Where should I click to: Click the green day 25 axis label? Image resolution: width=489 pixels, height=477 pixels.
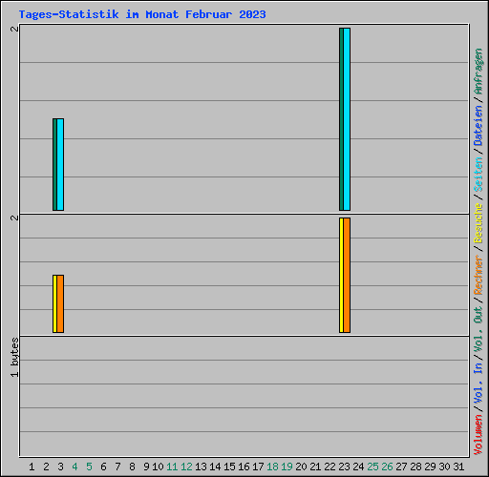point(372,467)
